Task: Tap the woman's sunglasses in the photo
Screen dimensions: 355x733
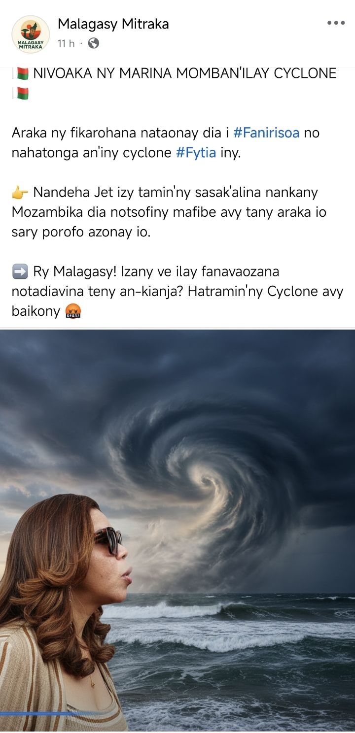Action: point(108,540)
